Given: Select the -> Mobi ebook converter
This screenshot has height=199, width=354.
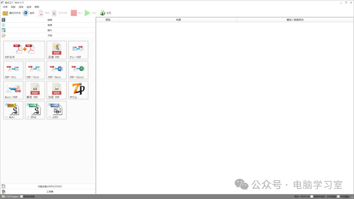Looking at the screenshot, I should [13, 110].
